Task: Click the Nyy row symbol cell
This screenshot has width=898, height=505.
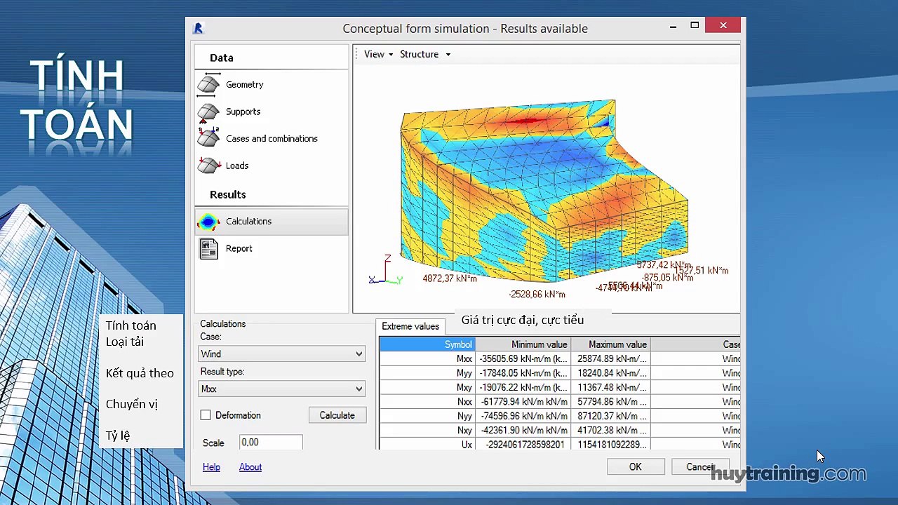Action: 428,416
